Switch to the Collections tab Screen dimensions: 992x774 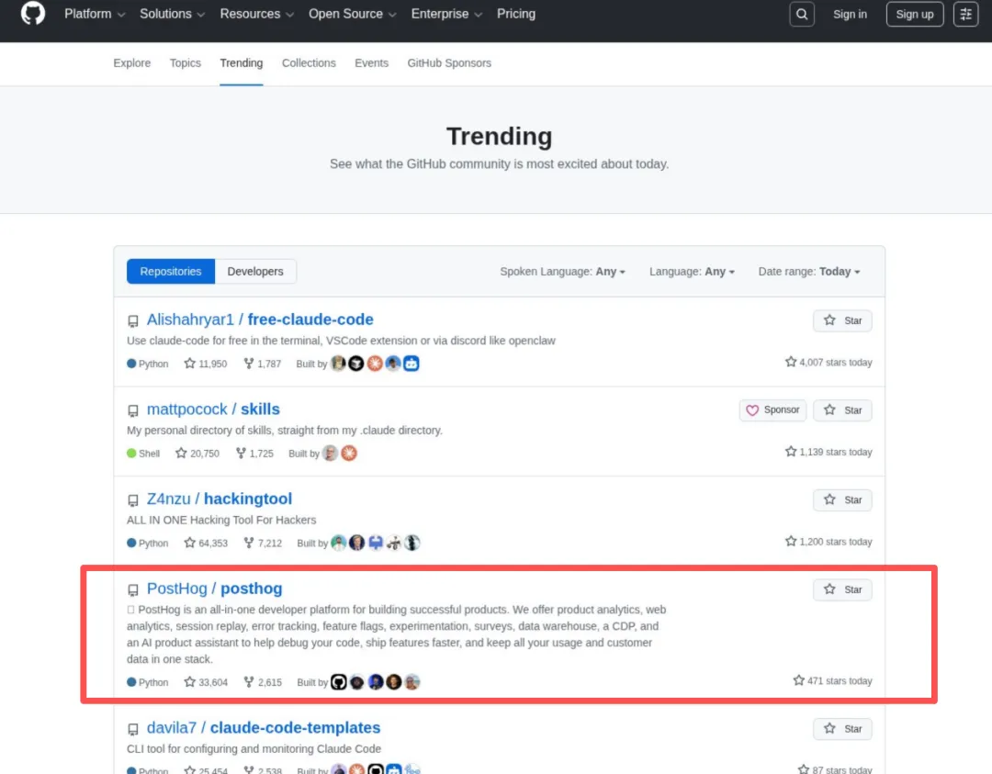[x=309, y=63]
